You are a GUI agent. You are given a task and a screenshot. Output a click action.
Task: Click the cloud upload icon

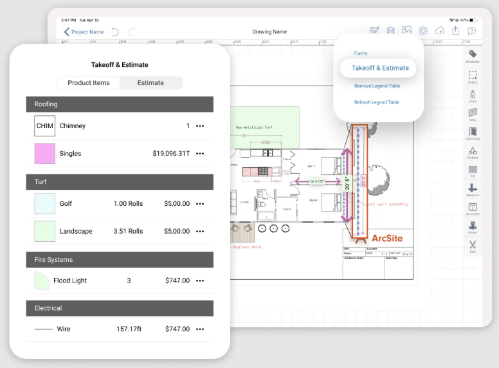coord(440,31)
